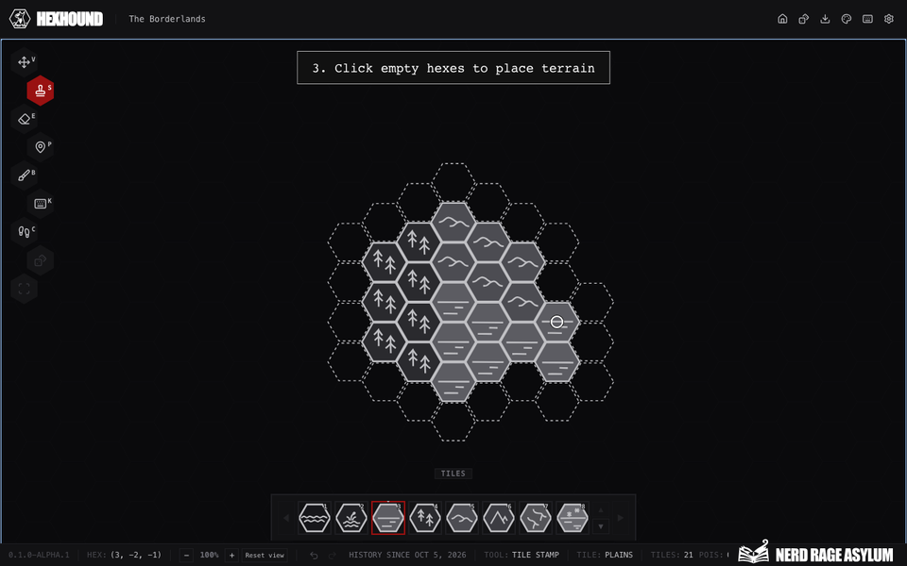Click the TOOL: TILE STAMP status
Screen dimensions: 907x566
pos(522,555)
